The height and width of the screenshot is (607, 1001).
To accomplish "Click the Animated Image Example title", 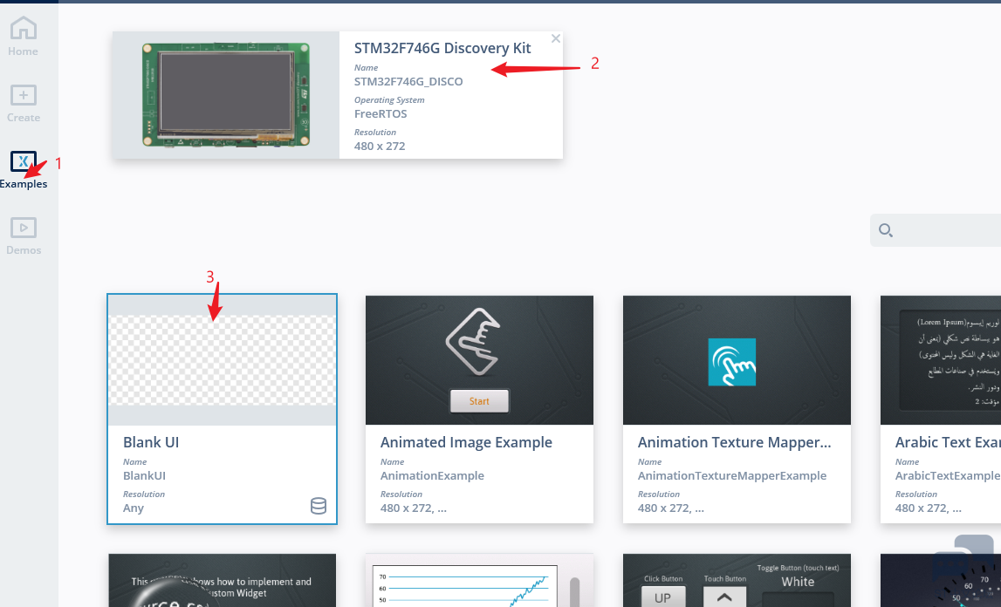I will (466, 442).
